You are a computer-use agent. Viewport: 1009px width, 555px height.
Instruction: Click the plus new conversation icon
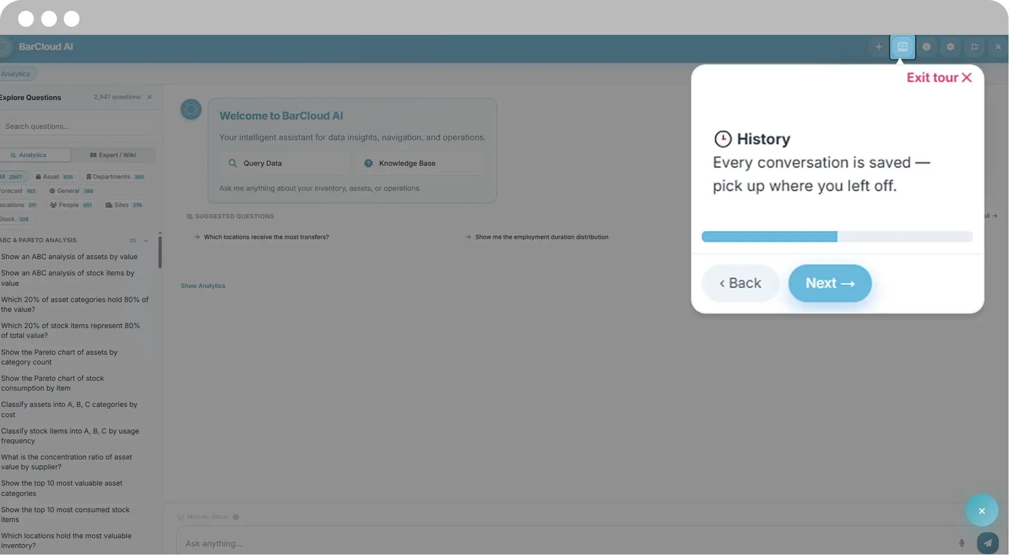pos(879,47)
